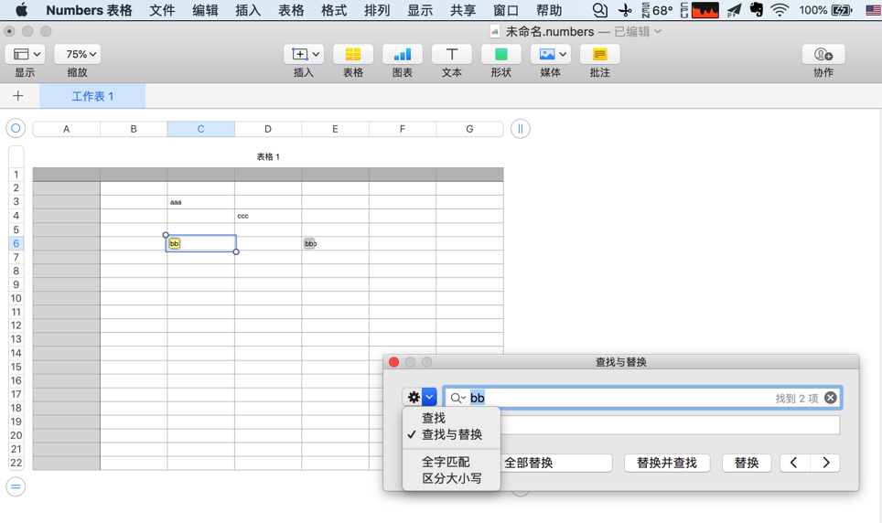Open the 显示 menu in menu bar

point(420,10)
